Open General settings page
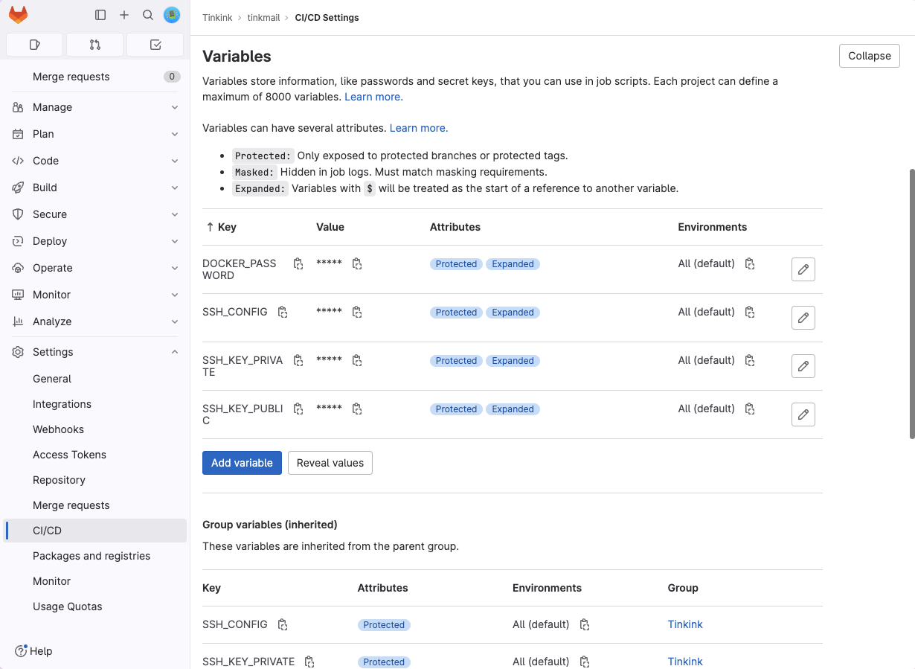Screen dimensions: 915x669 coord(95,379)
